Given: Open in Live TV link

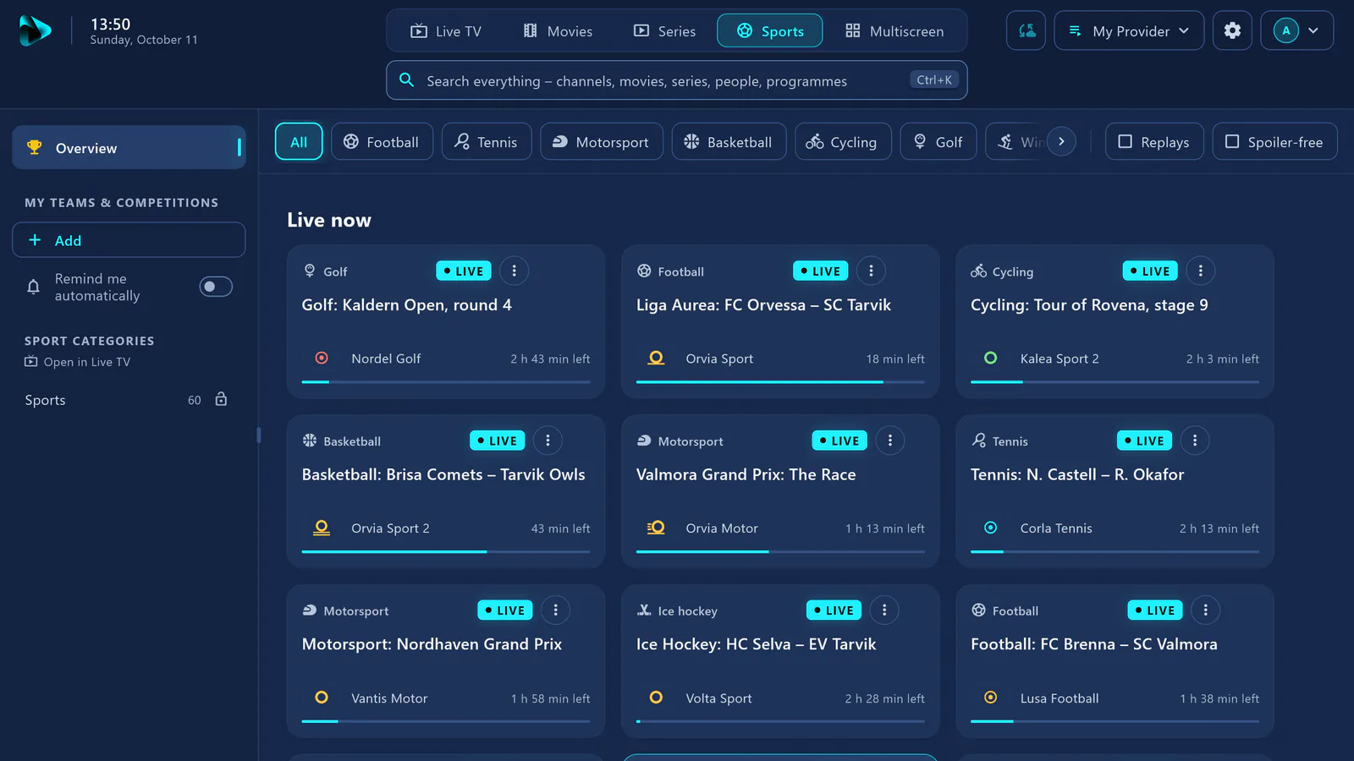Looking at the screenshot, I should (x=77, y=362).
